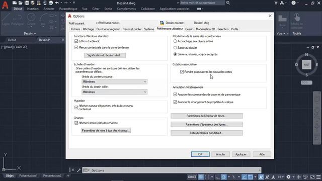The image size is (322, 181).
Task: Click the Save diskette icon
Action: [27, 3]
